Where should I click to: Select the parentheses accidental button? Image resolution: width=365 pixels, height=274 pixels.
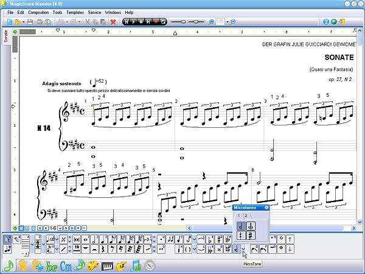[188, 249]
